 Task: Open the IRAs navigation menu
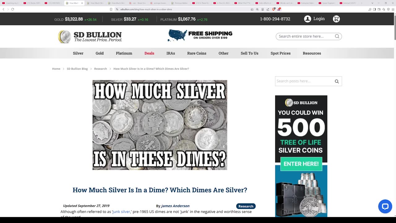click(171, 53)
